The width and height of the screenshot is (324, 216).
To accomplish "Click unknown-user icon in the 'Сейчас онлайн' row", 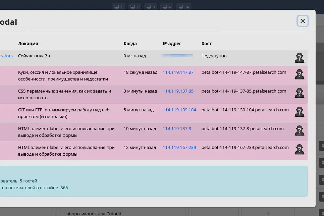I will [x=299, y=58].
